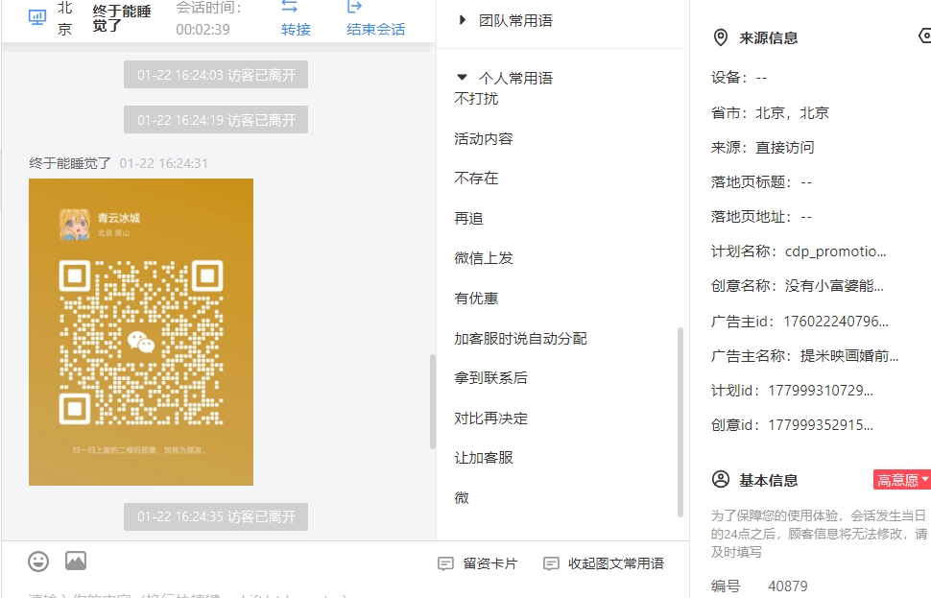Select the quick phrase 微
The image size is (931, 598).
pos(462,497)
